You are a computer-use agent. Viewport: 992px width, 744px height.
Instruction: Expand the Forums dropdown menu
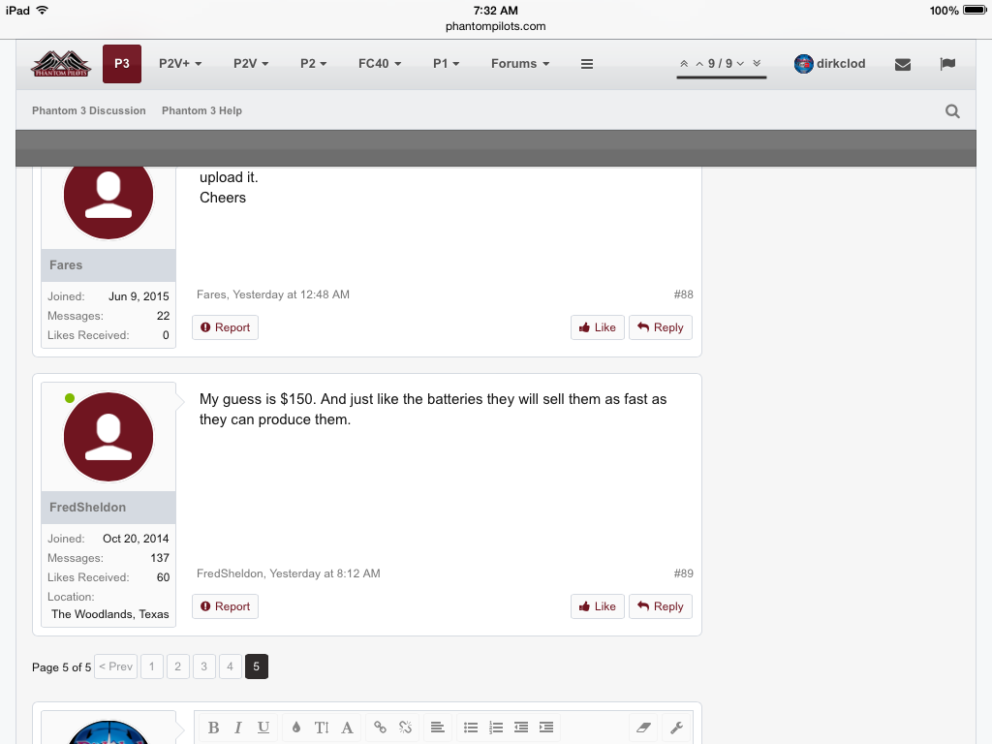coord(520,64)
